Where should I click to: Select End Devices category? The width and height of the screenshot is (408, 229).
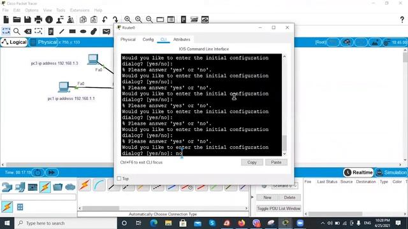[x=20, y=187]
